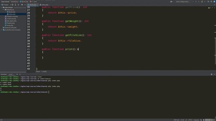Image resolution: width=216 pixels, height=121 pixels.
Task: Click Expand All icon in Project panel
Action: [16, 5]
